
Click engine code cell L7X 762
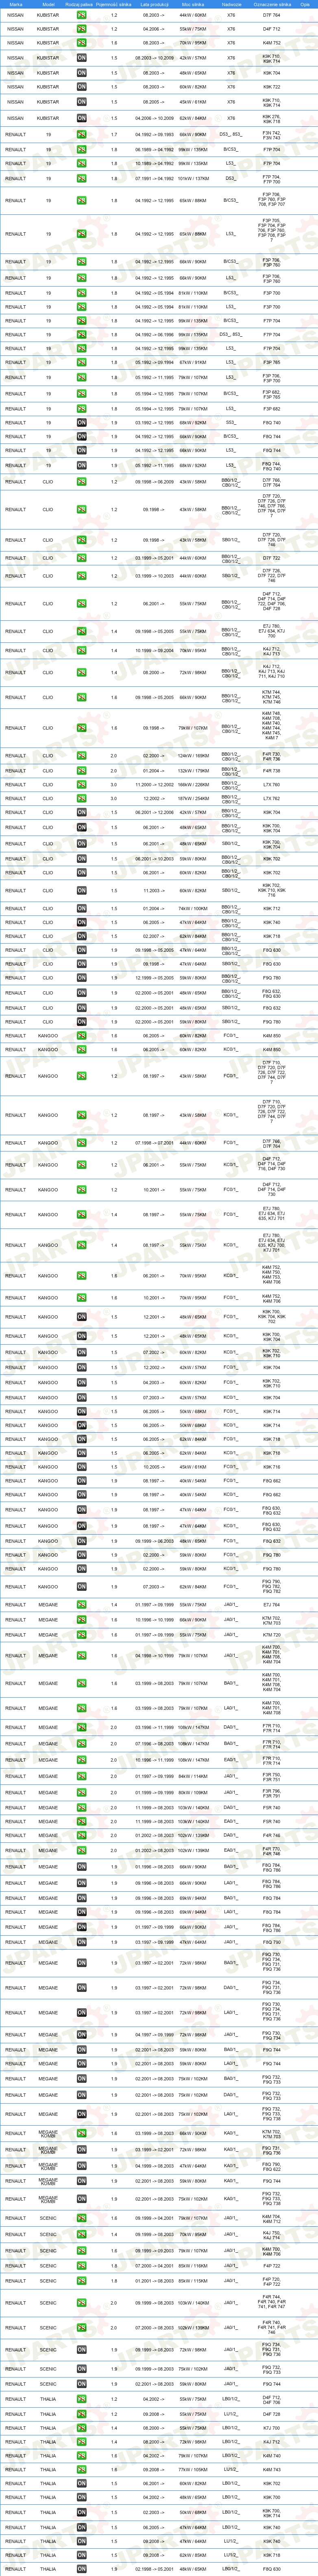tap(271, 798)
